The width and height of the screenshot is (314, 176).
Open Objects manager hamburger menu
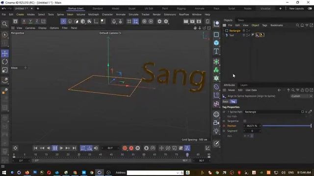224,25
